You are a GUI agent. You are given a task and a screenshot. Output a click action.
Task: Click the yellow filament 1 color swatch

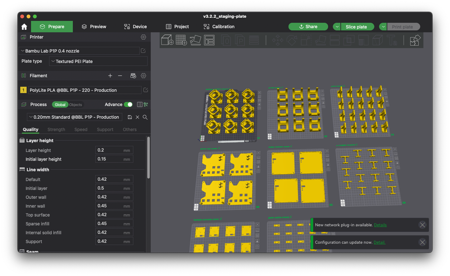pos(23,90)
